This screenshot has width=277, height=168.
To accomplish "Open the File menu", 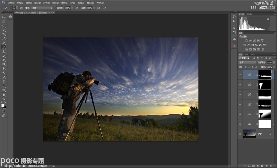I will pos(11,3).
